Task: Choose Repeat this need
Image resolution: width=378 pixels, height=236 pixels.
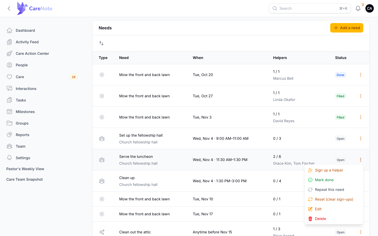Action: click(x=334, y=190)
